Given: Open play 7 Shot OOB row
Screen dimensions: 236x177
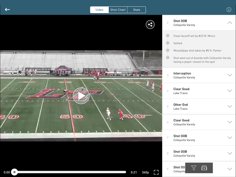Looking at the screenshot, I should click(x=199, y=138).
